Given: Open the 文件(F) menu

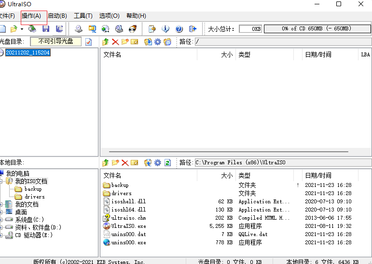Looking at the screenshot, I should click(7, 16).
